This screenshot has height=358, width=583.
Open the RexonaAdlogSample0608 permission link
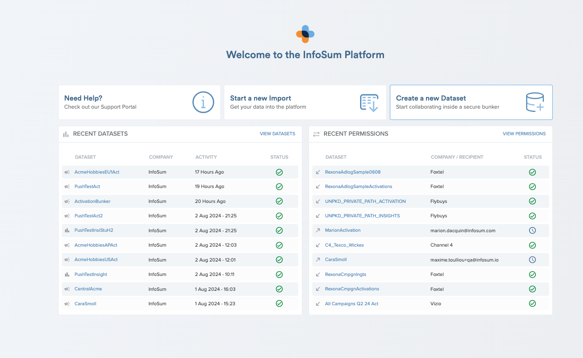pos(353,172)
